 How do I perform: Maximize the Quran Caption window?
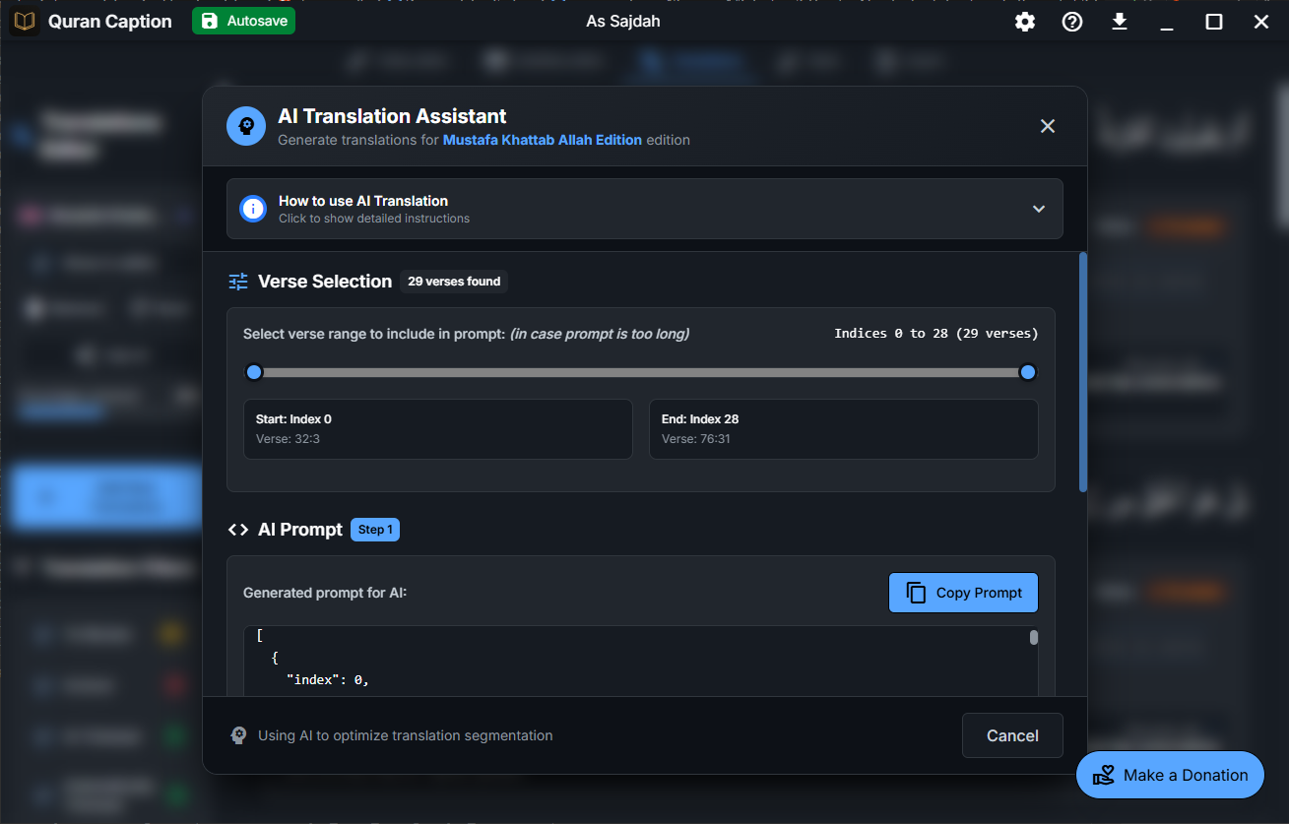point(1214,22)
